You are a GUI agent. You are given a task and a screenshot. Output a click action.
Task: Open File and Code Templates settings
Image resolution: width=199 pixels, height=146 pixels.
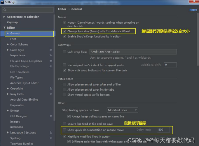26,61
